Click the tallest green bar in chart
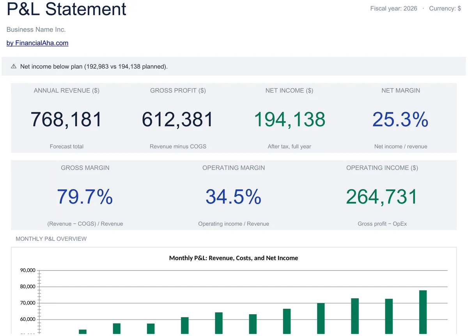This screenshot has width=468, height=336. pos(423,312)
